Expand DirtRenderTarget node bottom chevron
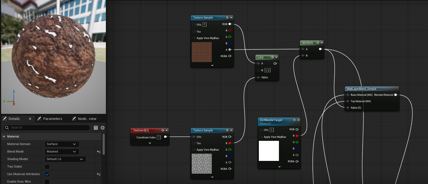The width and height of the screenshot is (428, 184). (x=279, y=166)
